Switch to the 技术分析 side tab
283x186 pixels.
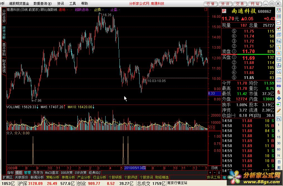(4, 33)
